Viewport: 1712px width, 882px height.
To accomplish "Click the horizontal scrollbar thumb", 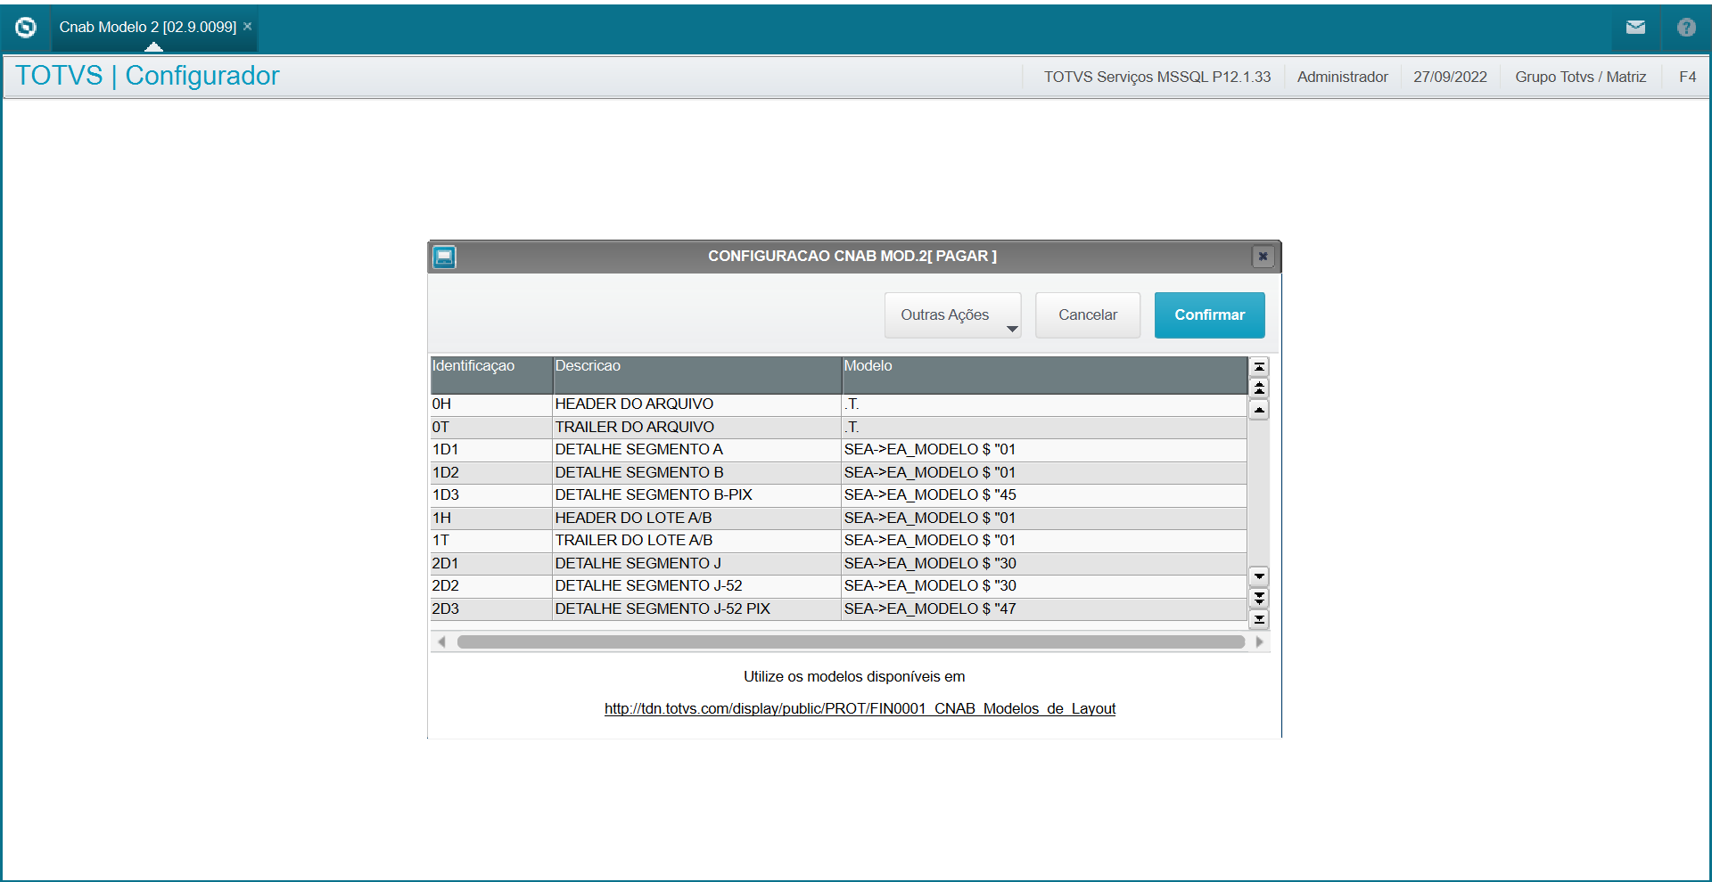I will (x=851, y=642).
